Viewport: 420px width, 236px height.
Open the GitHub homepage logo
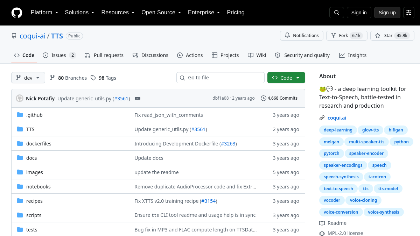click(17, 13)
